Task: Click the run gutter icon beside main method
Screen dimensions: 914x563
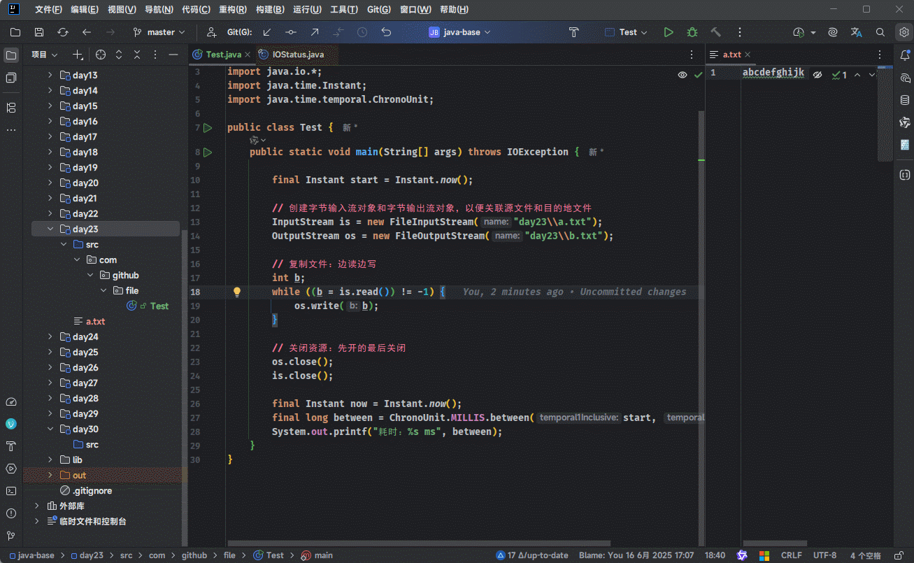Action: (208, 152)
